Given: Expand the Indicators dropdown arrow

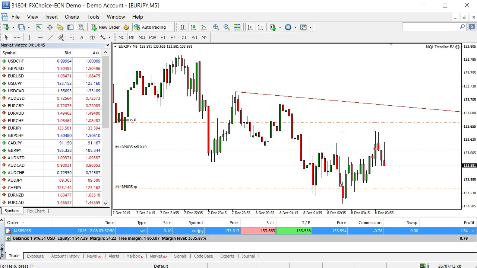Looking at the screenshot, I should 280,27.
